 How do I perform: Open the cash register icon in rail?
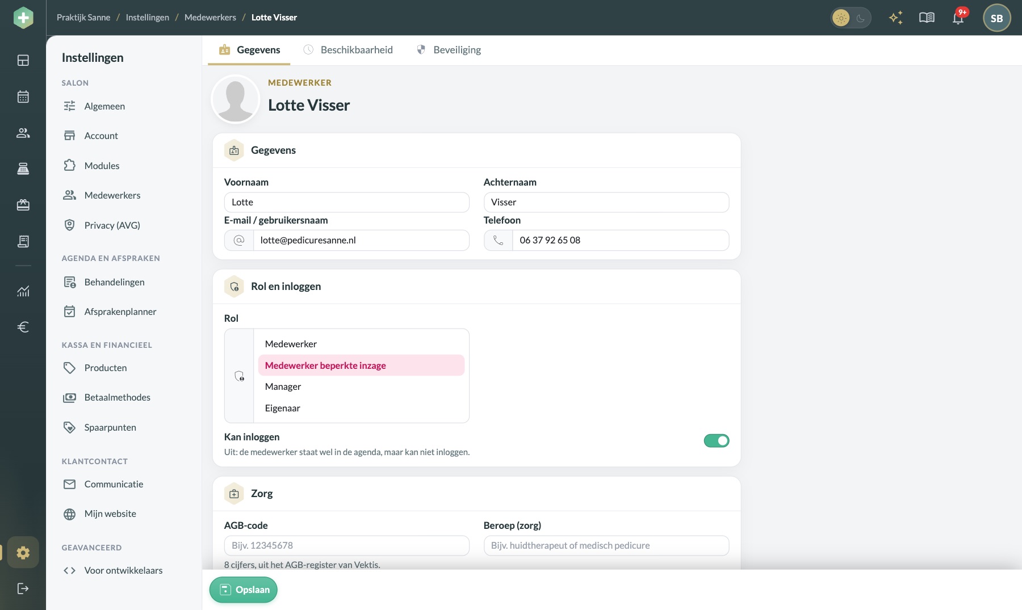(x=23, y=169)
